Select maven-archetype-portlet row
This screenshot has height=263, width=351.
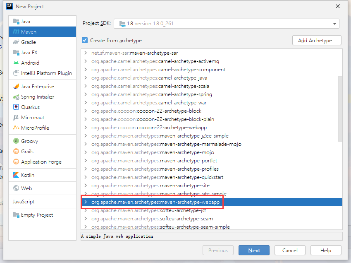[212, 161]
